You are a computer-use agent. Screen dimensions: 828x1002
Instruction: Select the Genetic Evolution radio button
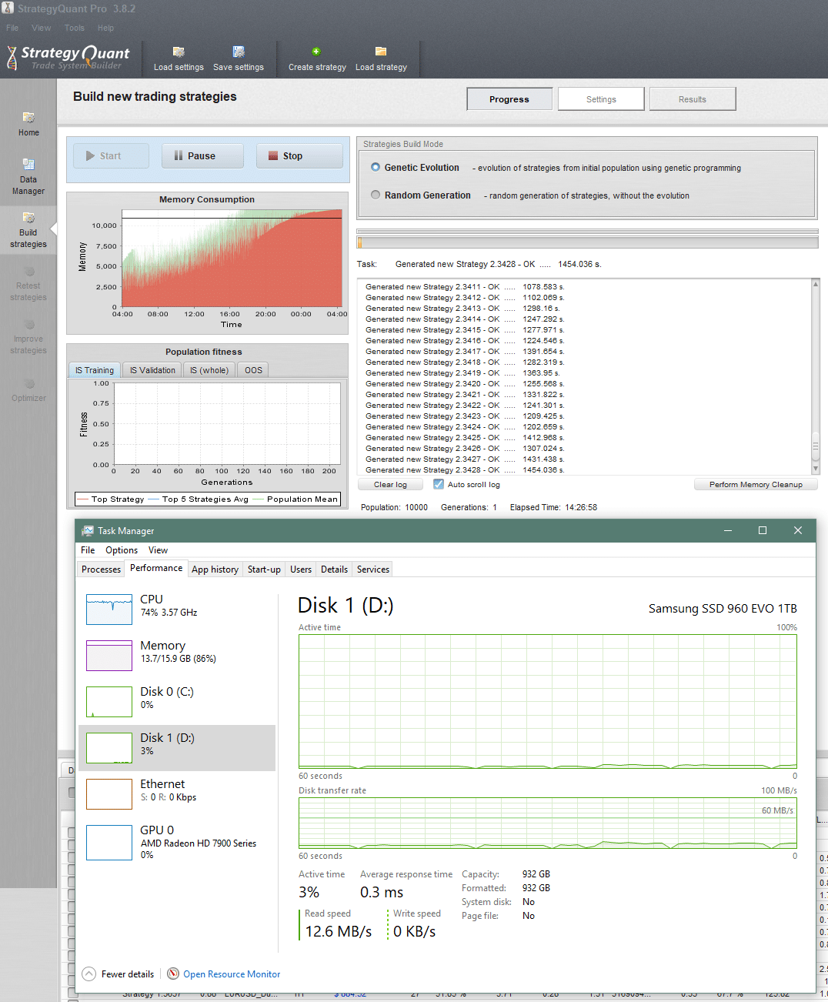coord(376,167)
